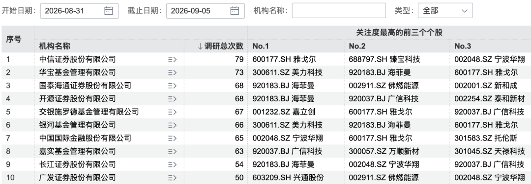Image resolution: width=531 pixels, height=184 pixels.
Task: Click 920183.BJ 海菲曼 in 长江证券 row
Action: pyautogui.click(x=284, y=165)
